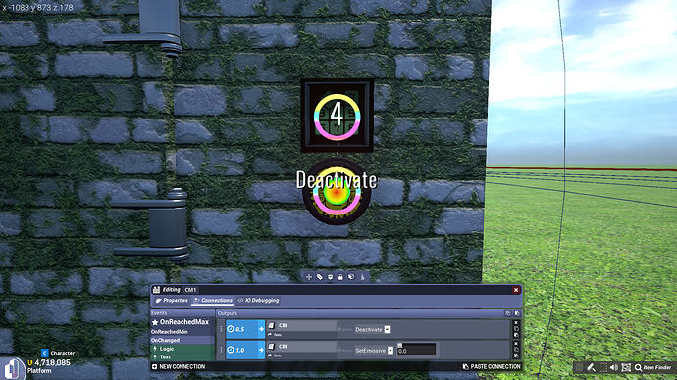Viewport: 677px width, 380px height.
Task: Click the PASTE CONNECTION button
Action: [x=492, y=366]
